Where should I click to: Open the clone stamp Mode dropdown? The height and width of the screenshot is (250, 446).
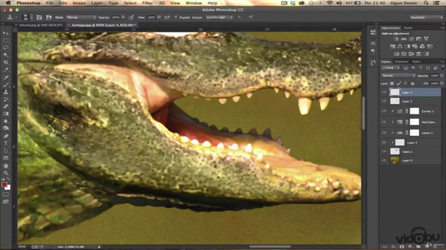point(81,17)
